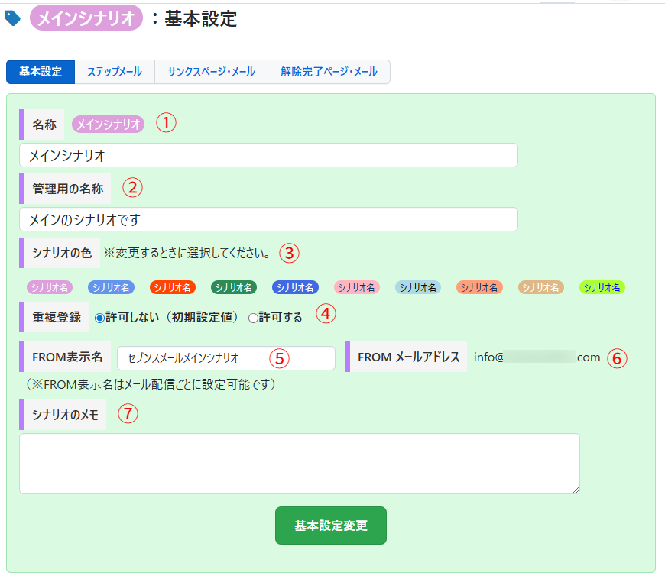
Task: Pick the orange-red シナリオ名 color swatch
Action: (173, 287)
